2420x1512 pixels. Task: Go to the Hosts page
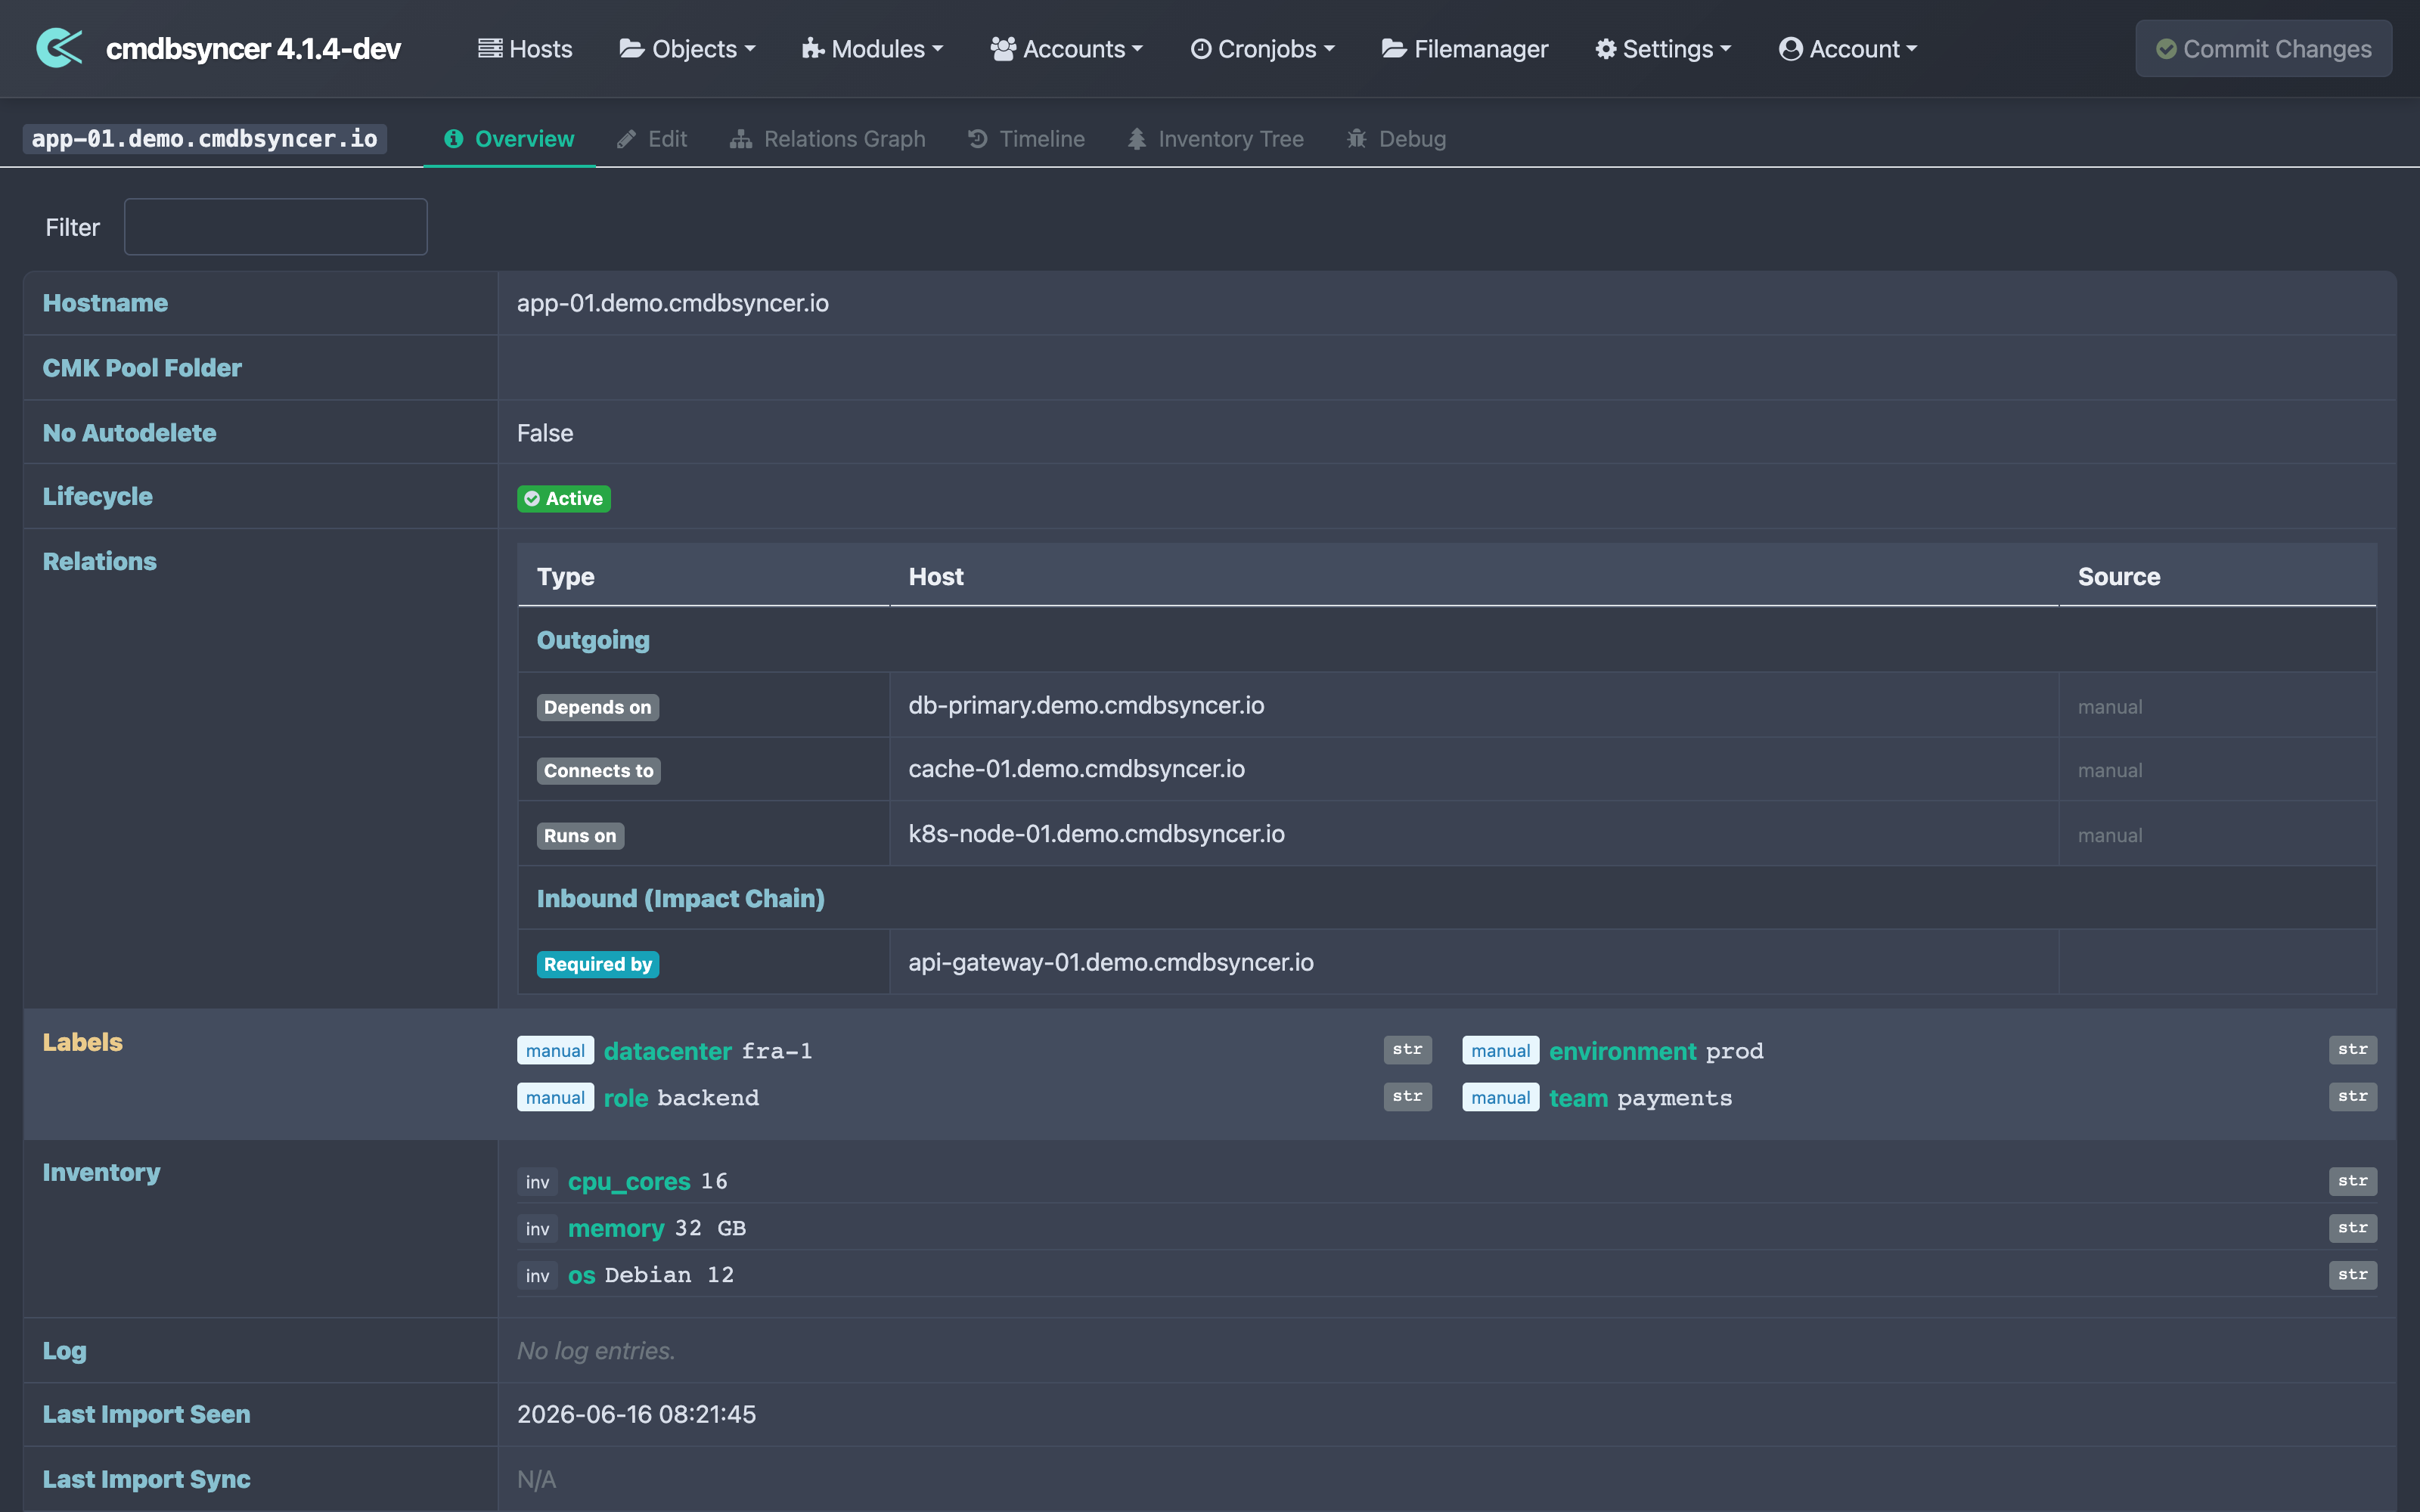[x=525, y=48]
